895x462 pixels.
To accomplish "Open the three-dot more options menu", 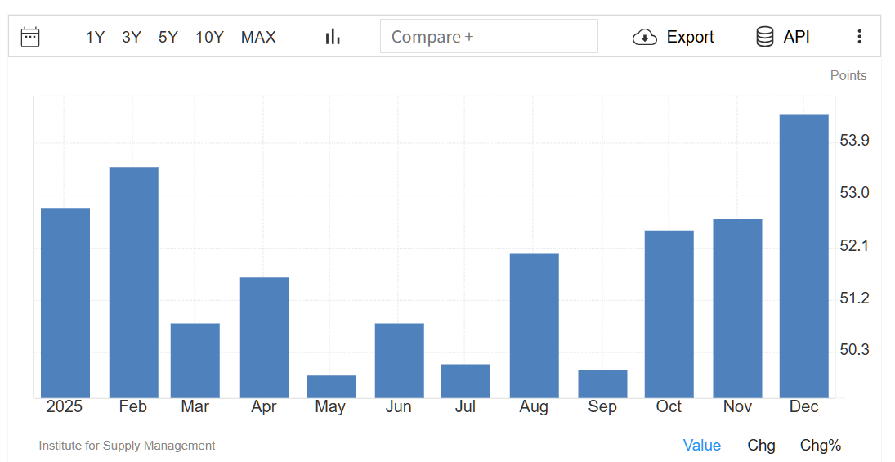I will pyautogui.click(x=859, y=37).
